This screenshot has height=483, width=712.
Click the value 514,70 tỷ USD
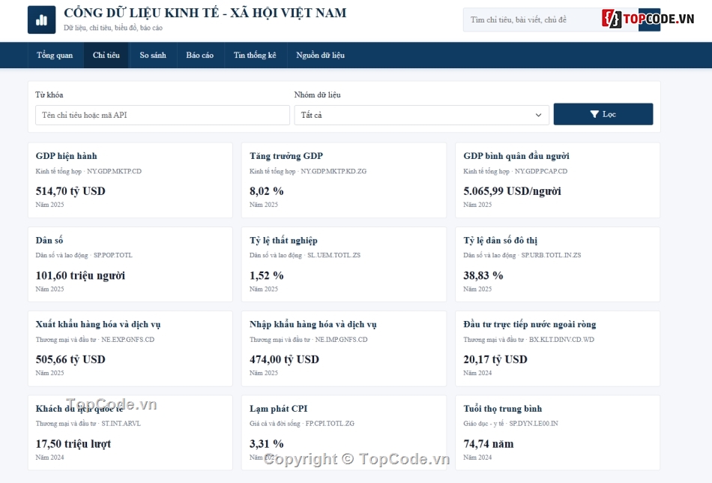pyautogui.click(x=70, y=191)
